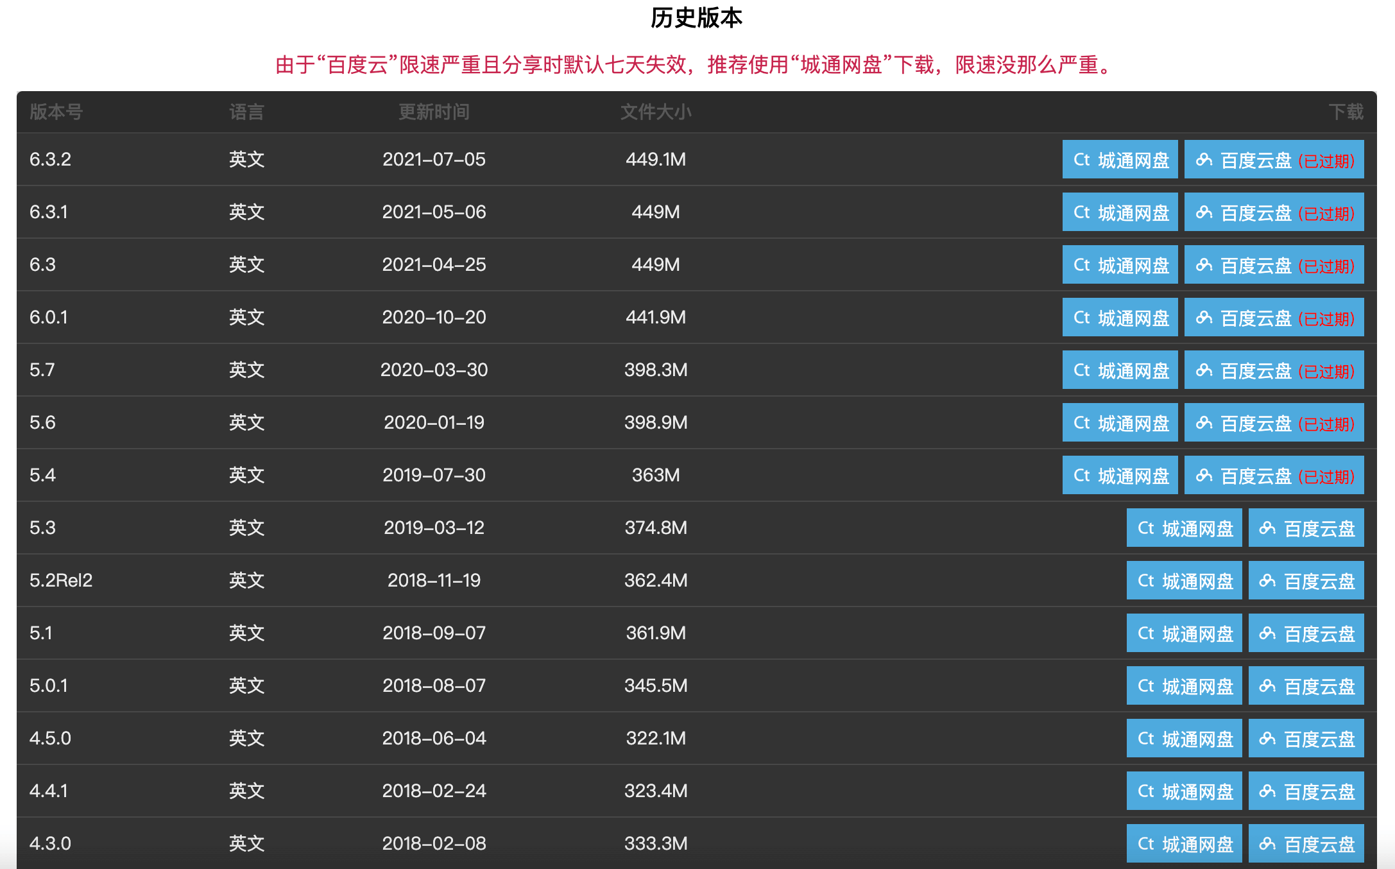Download 5.2Rel2 via 百度云盘
The width and height of the screenshot is (1395, 869).
1306,580
